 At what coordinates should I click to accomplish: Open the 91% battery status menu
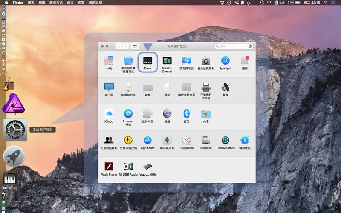pyautogui.click(x=294, y=3)
